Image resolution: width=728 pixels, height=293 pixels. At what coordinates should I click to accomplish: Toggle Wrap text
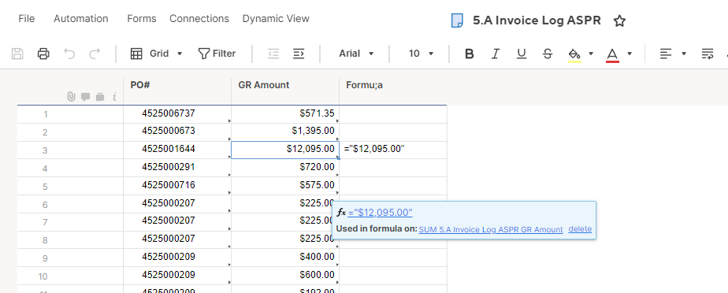coord(708,54)
